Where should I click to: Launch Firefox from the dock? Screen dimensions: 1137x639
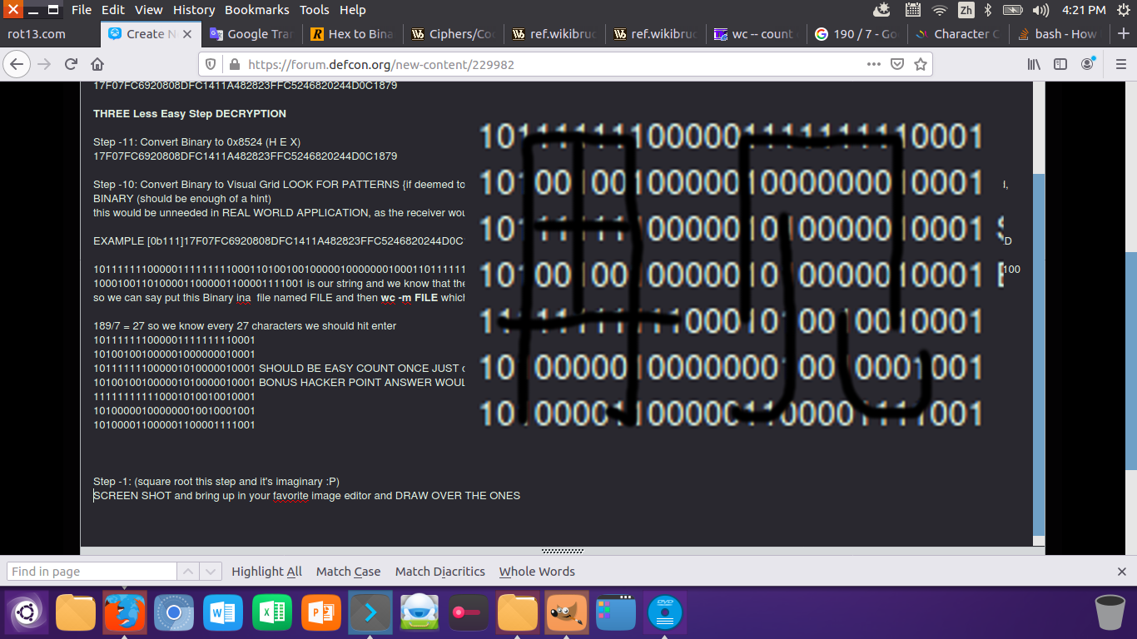tap(124, 613)
